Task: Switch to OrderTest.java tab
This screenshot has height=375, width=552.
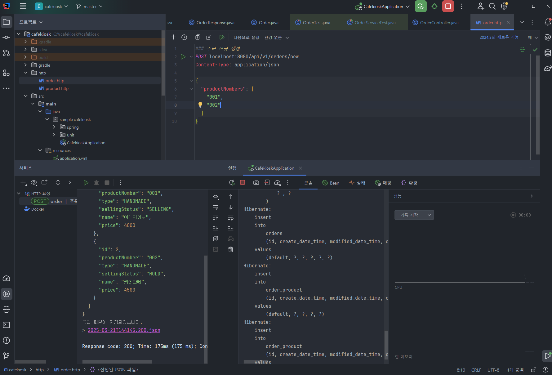Action: pyautogui.click(x=313, y=22)
